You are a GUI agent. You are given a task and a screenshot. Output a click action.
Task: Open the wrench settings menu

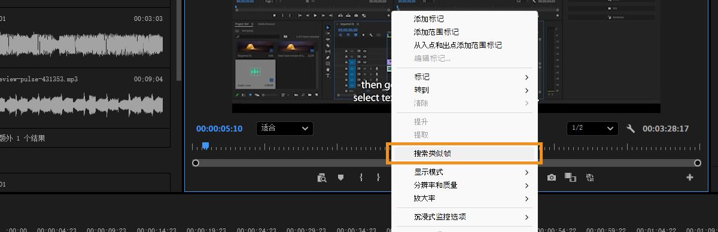click(x=630, y=129)
